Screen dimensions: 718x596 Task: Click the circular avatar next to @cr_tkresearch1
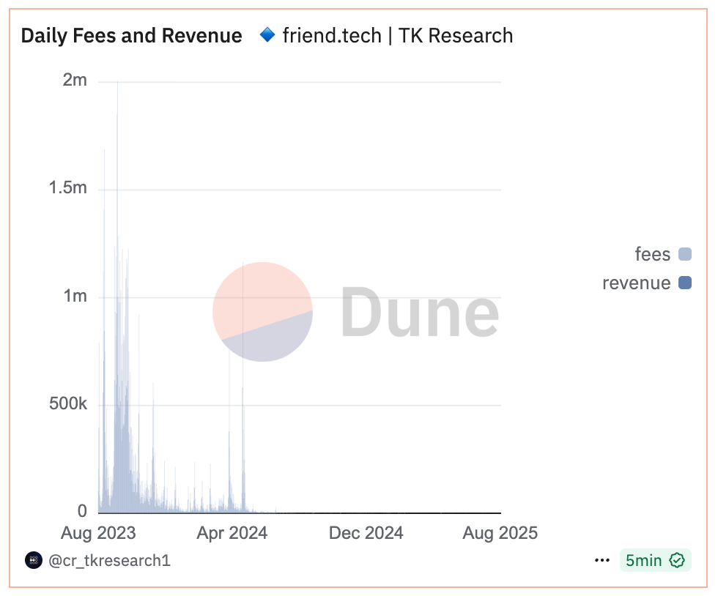[x=32, y=560]
